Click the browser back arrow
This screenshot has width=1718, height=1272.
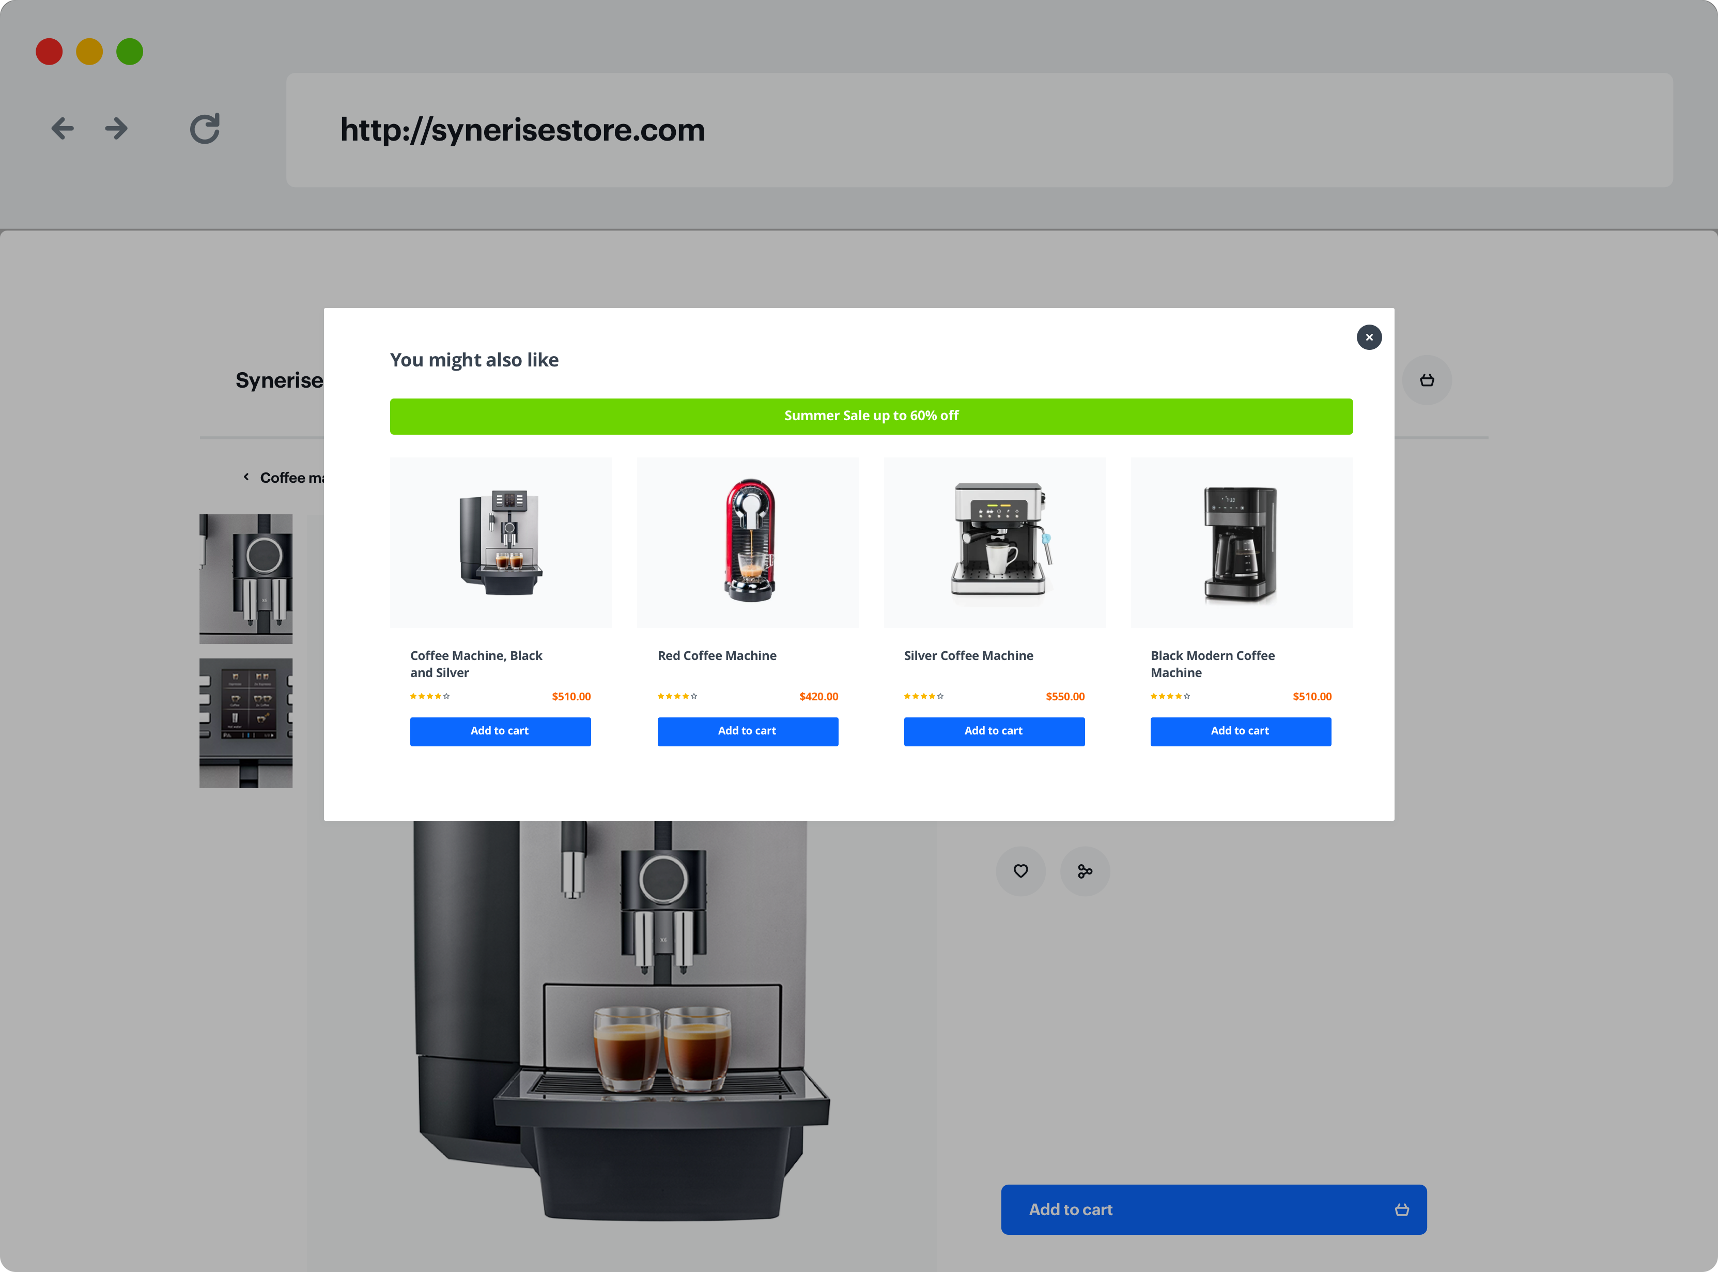click(63, 129)
